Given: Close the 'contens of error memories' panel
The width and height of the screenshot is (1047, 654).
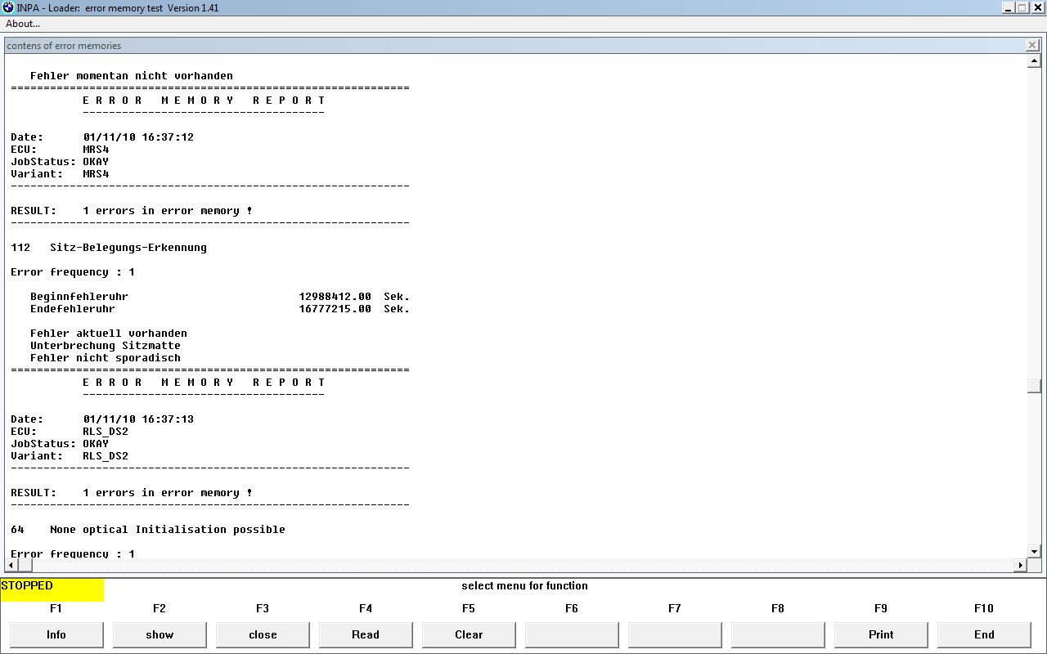Looking at the screenshot, I should coord(1032,46).
